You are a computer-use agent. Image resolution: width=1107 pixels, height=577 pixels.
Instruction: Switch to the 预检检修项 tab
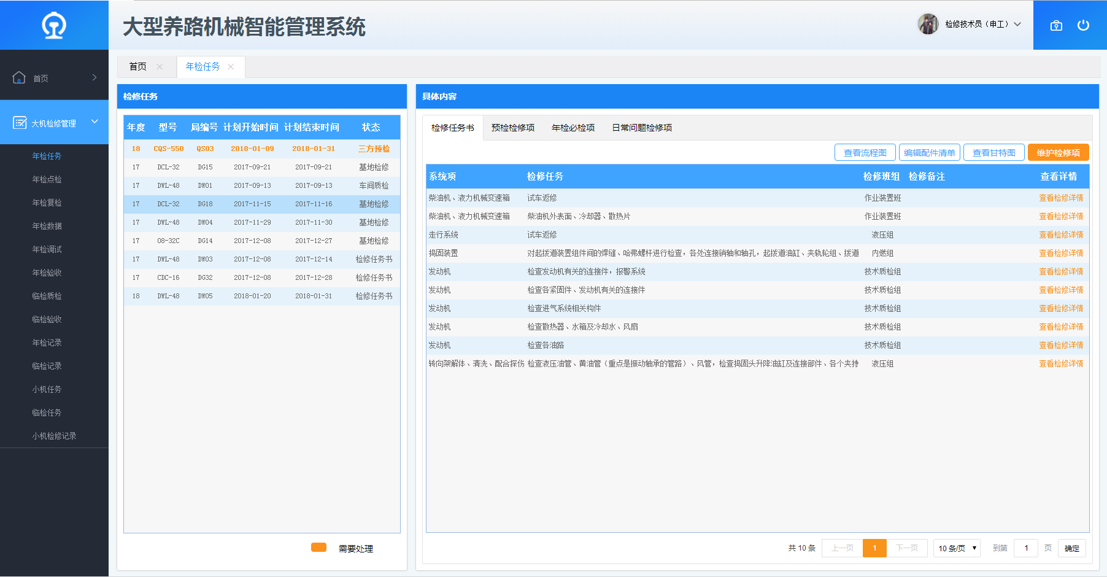pyautogui.click(x=513, y=128)
